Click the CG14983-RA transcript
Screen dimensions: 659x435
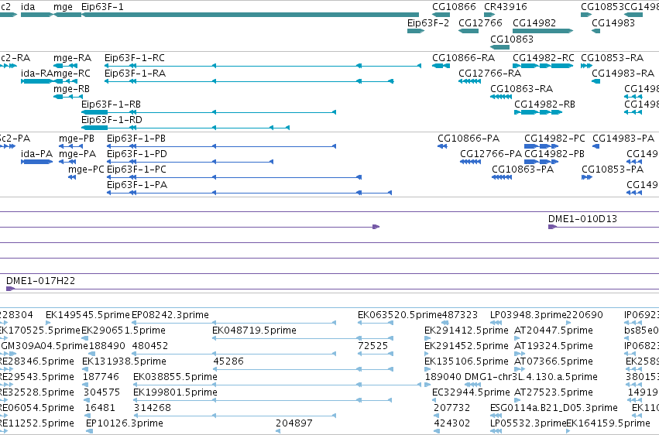click(x=596, y=81)
